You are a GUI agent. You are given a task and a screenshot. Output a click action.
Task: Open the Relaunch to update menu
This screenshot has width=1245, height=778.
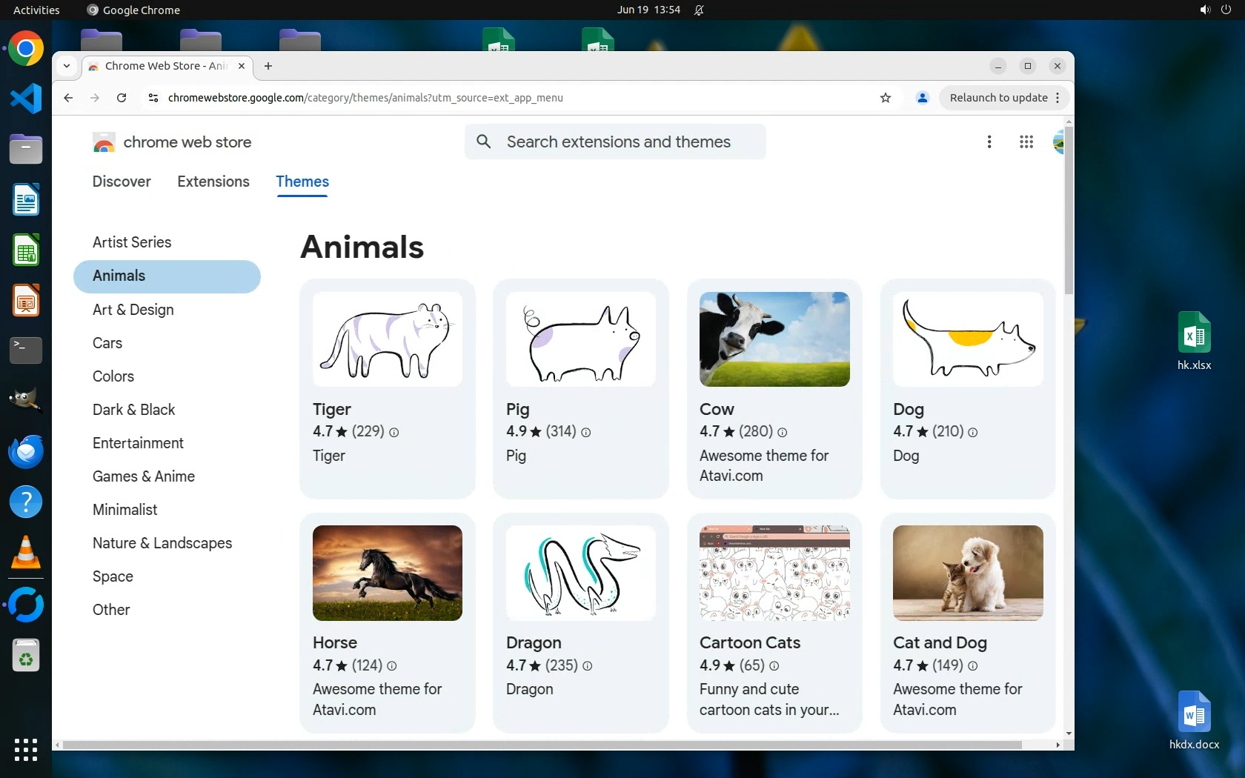[1004, 98]
